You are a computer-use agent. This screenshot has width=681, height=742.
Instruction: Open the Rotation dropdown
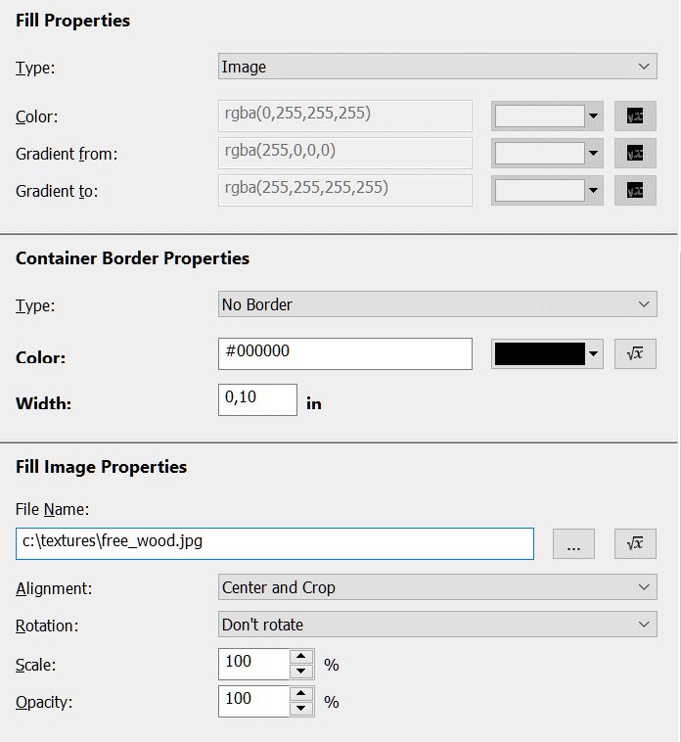[x=437, y=624]
